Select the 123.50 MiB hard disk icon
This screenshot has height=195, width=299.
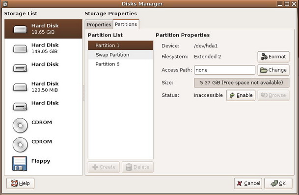[x=20, y=87]
